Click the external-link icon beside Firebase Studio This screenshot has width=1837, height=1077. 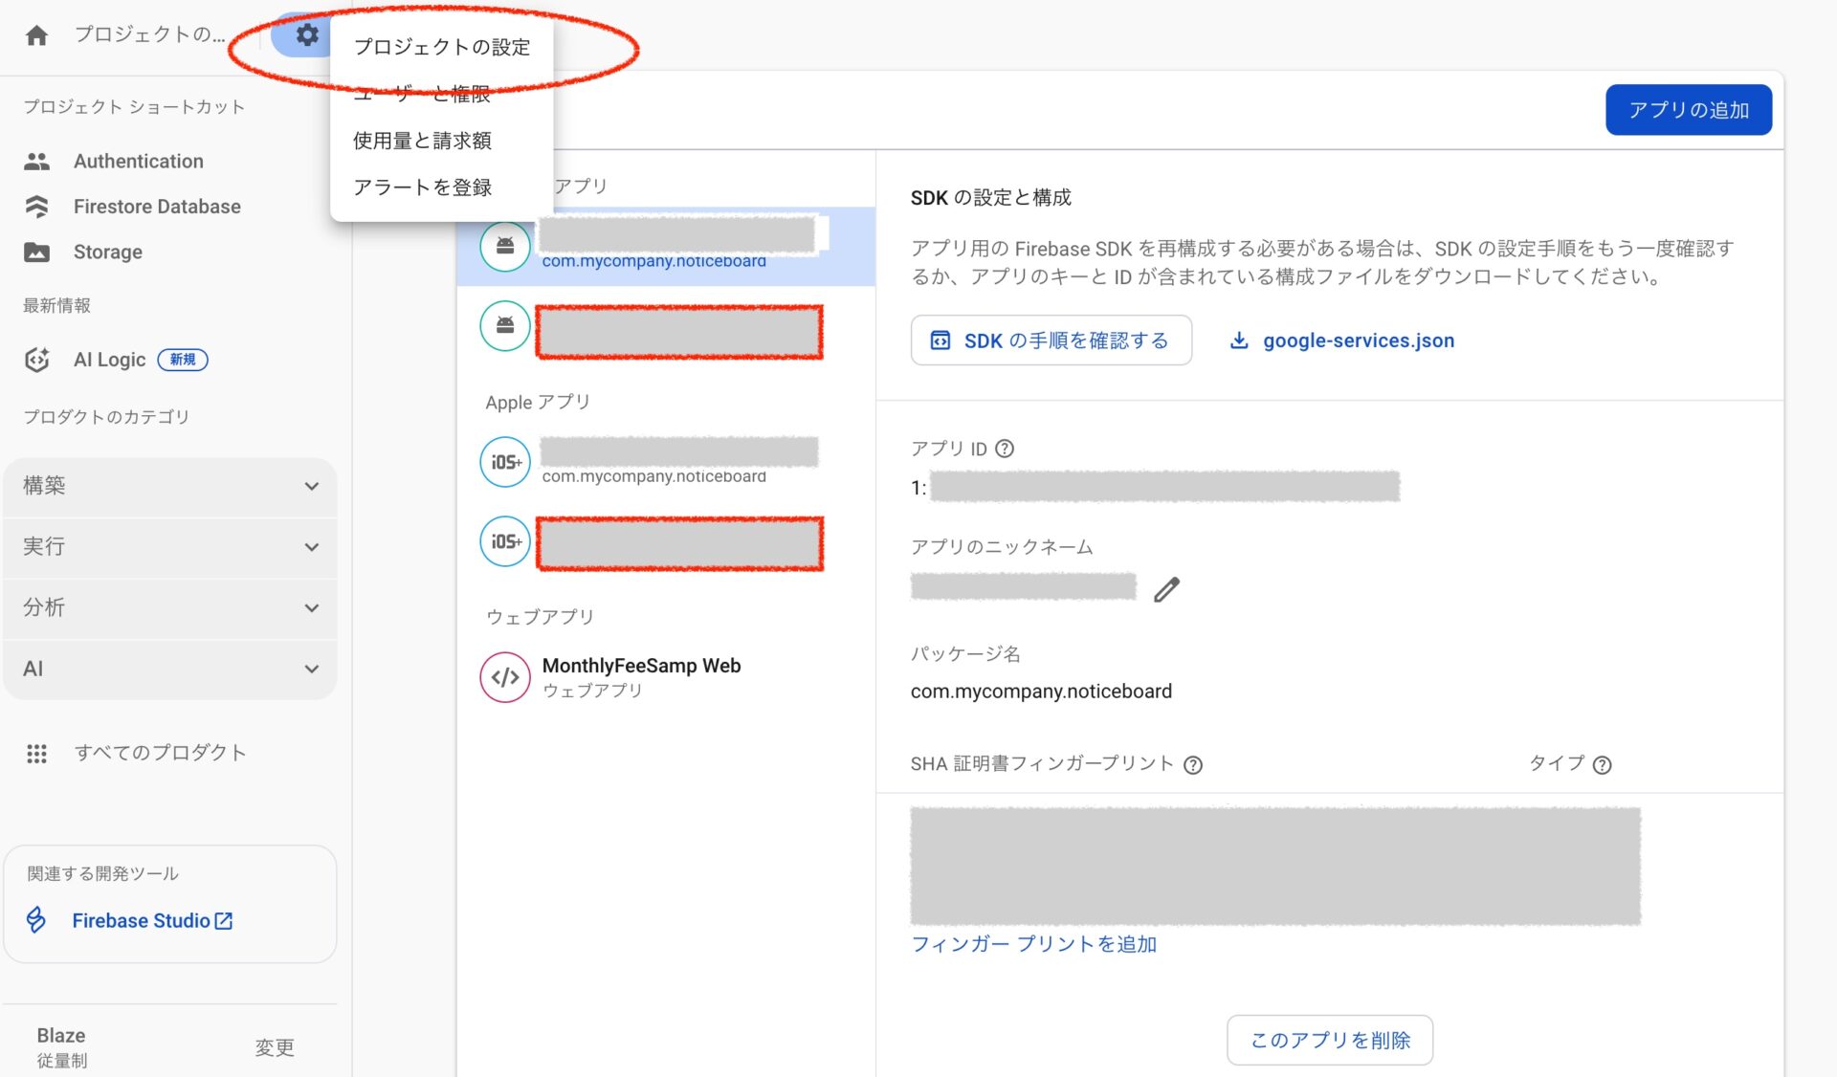pyautogui.click(x=224, y=921)
